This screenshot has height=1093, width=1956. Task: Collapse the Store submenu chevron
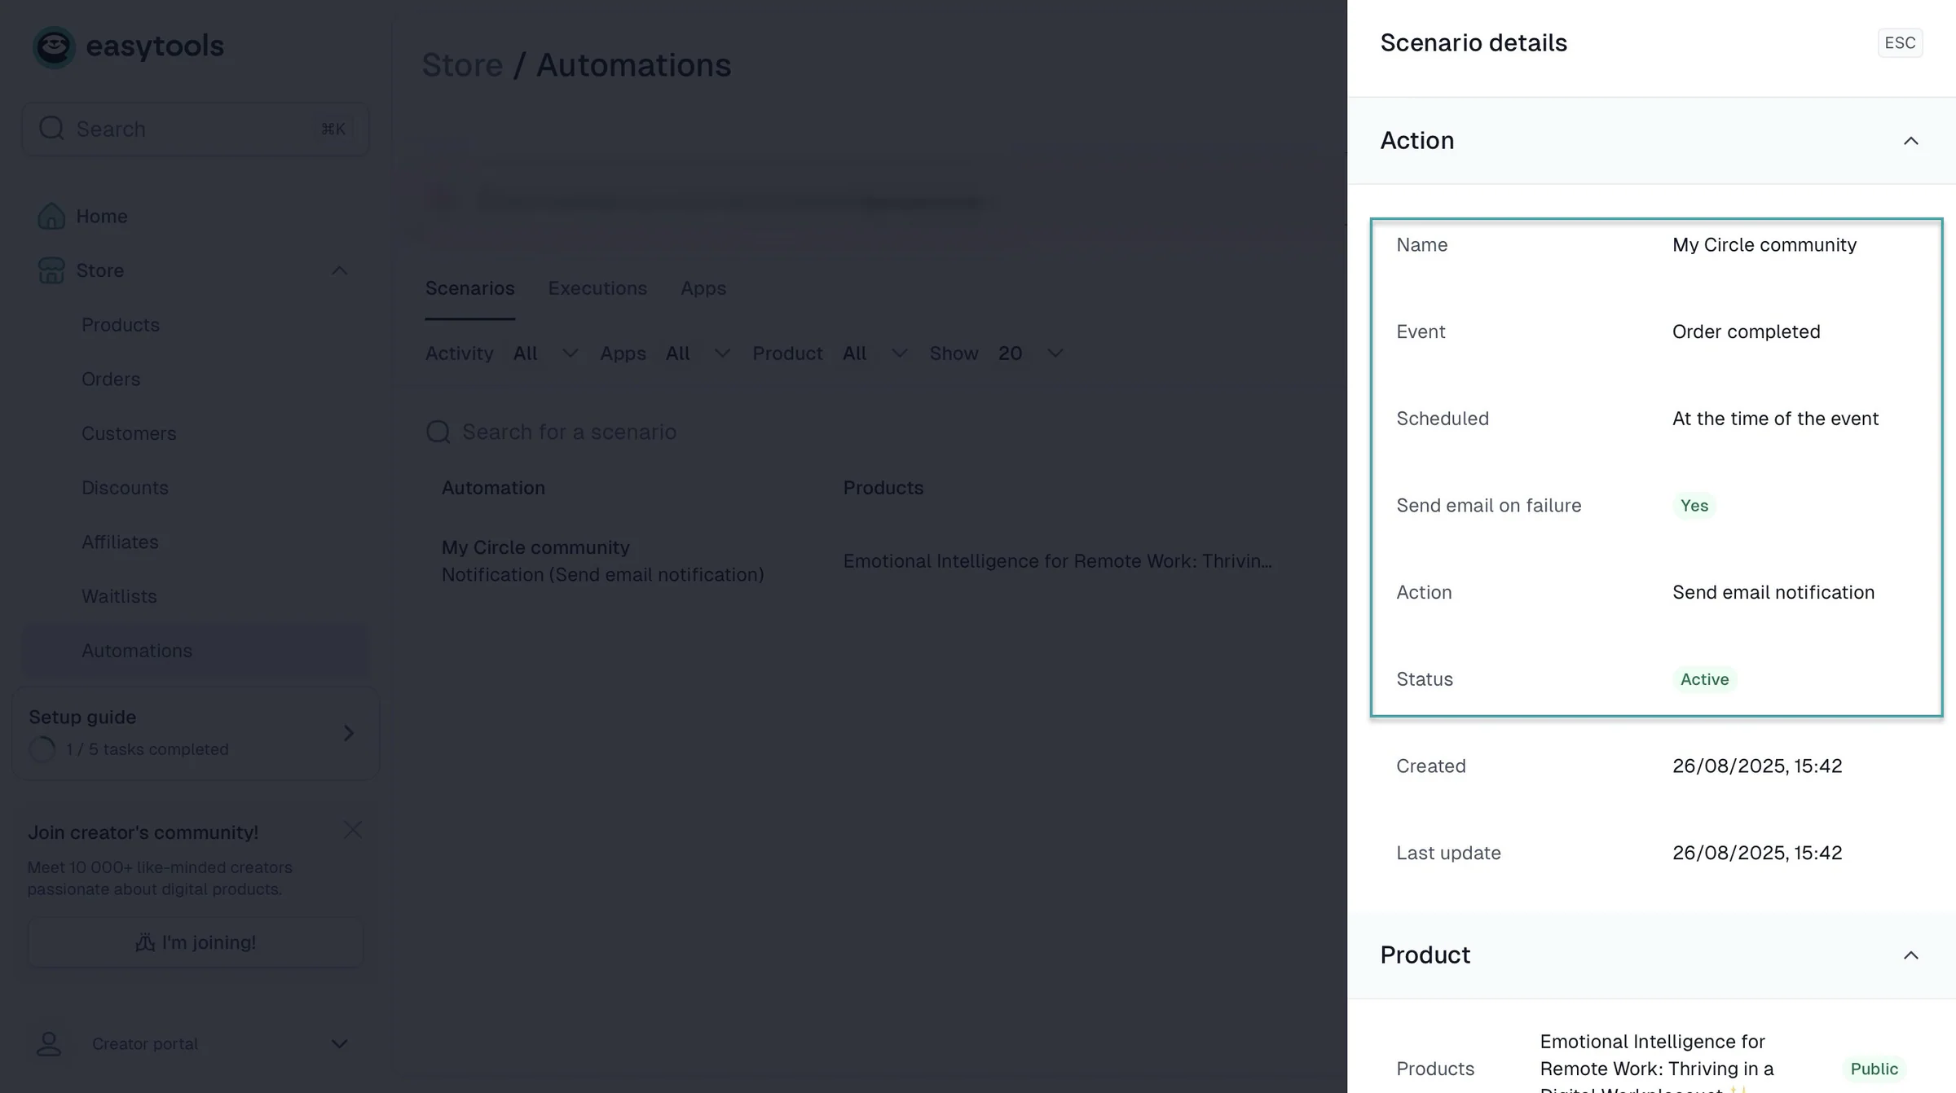click(340, 270)
